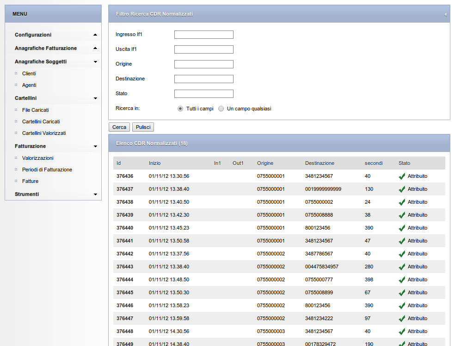The width and height of the screenshot is (455, 346).
Task: Go to Cartellini Caricati
Action: [x=41, y=121]
